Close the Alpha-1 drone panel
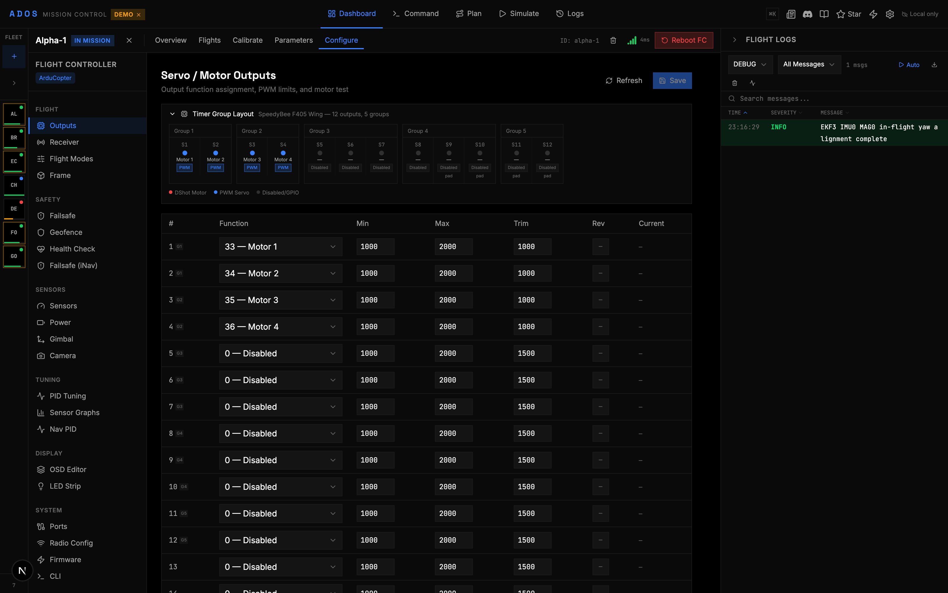Viewport: 948px width, 593px height. [x=129, y=40]
